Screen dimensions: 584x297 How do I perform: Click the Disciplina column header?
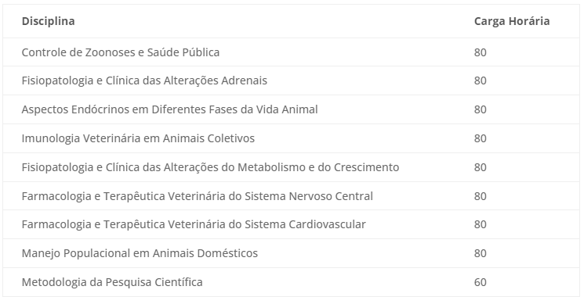(48, 21)
